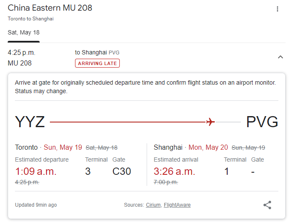Click the "Updated 9min ago" text
The image size is (295, 222).
36,205
